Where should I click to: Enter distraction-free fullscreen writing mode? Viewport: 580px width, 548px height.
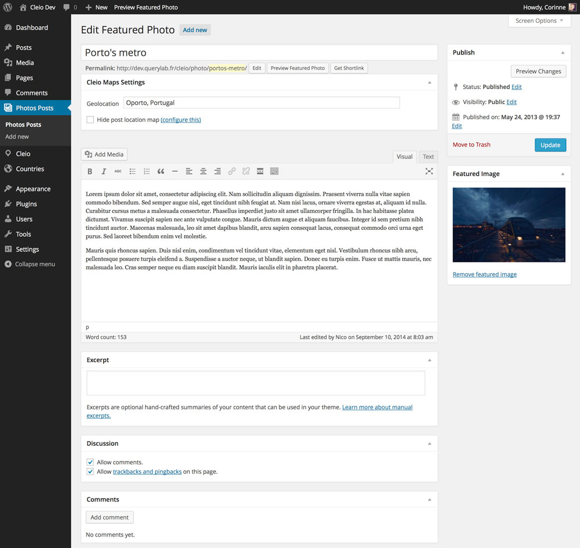429,171
